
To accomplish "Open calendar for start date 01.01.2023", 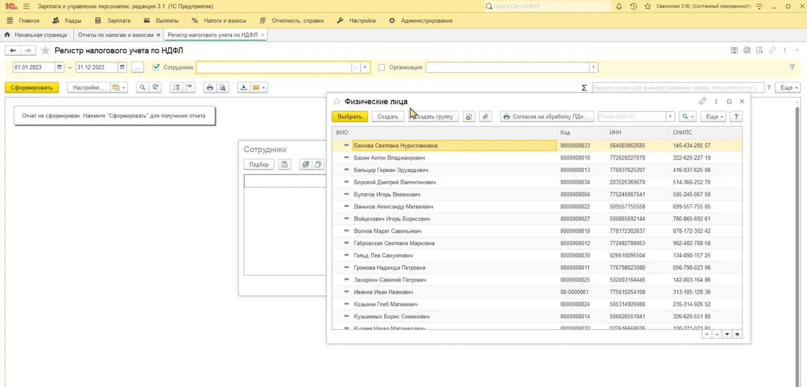I will [x=60, y=68].
